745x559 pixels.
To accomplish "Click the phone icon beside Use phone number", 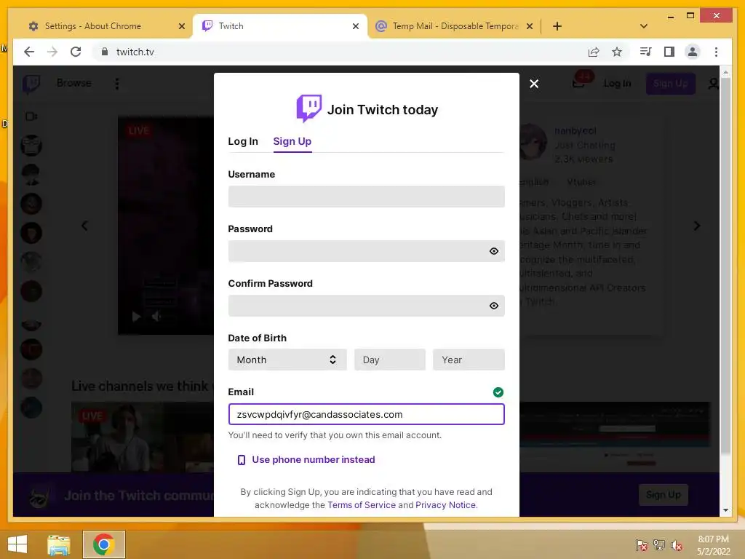I will point(242,460).
